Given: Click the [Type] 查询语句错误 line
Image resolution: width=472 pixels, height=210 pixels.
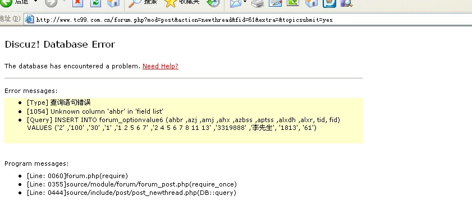Looking at the screenshot, I should [59, 102].
